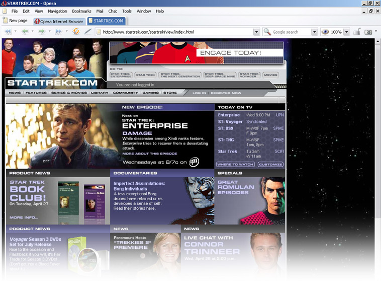Open the Forward button history dropdown
The image size is (381, 281).
pos(50,31)
